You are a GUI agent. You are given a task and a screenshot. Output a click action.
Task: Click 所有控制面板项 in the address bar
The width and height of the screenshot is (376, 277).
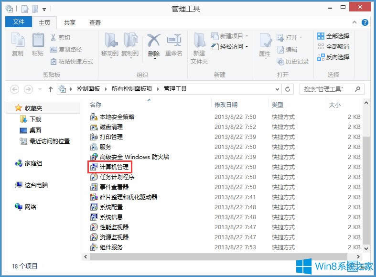pos(132,89)
